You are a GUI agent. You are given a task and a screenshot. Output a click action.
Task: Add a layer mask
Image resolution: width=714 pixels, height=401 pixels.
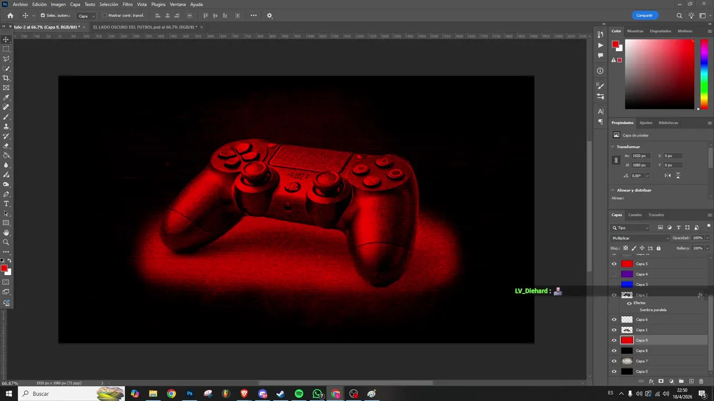[661, 382]
